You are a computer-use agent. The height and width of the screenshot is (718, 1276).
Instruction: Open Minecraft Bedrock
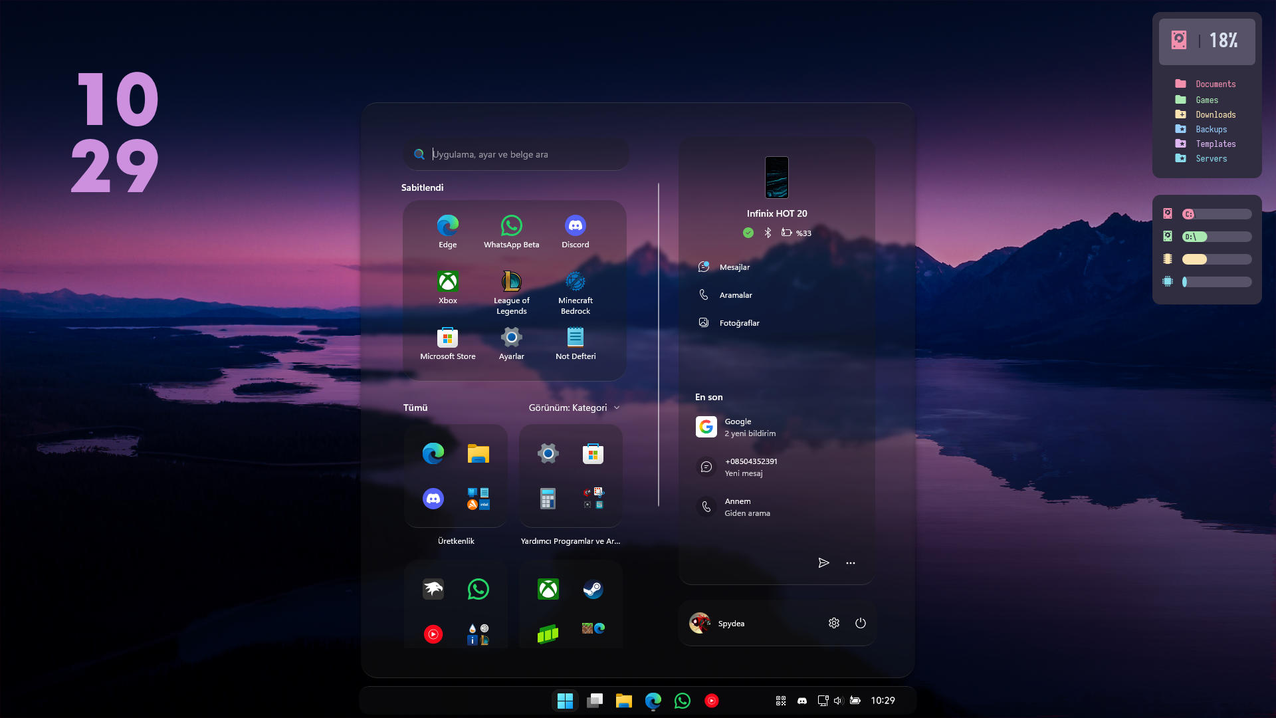click(x=575, y=293)
